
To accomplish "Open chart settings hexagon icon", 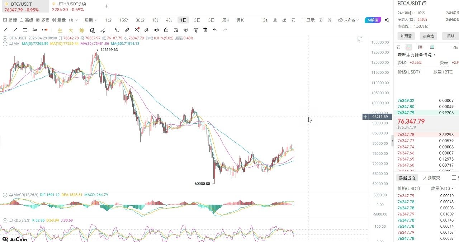I will point(321,20).
